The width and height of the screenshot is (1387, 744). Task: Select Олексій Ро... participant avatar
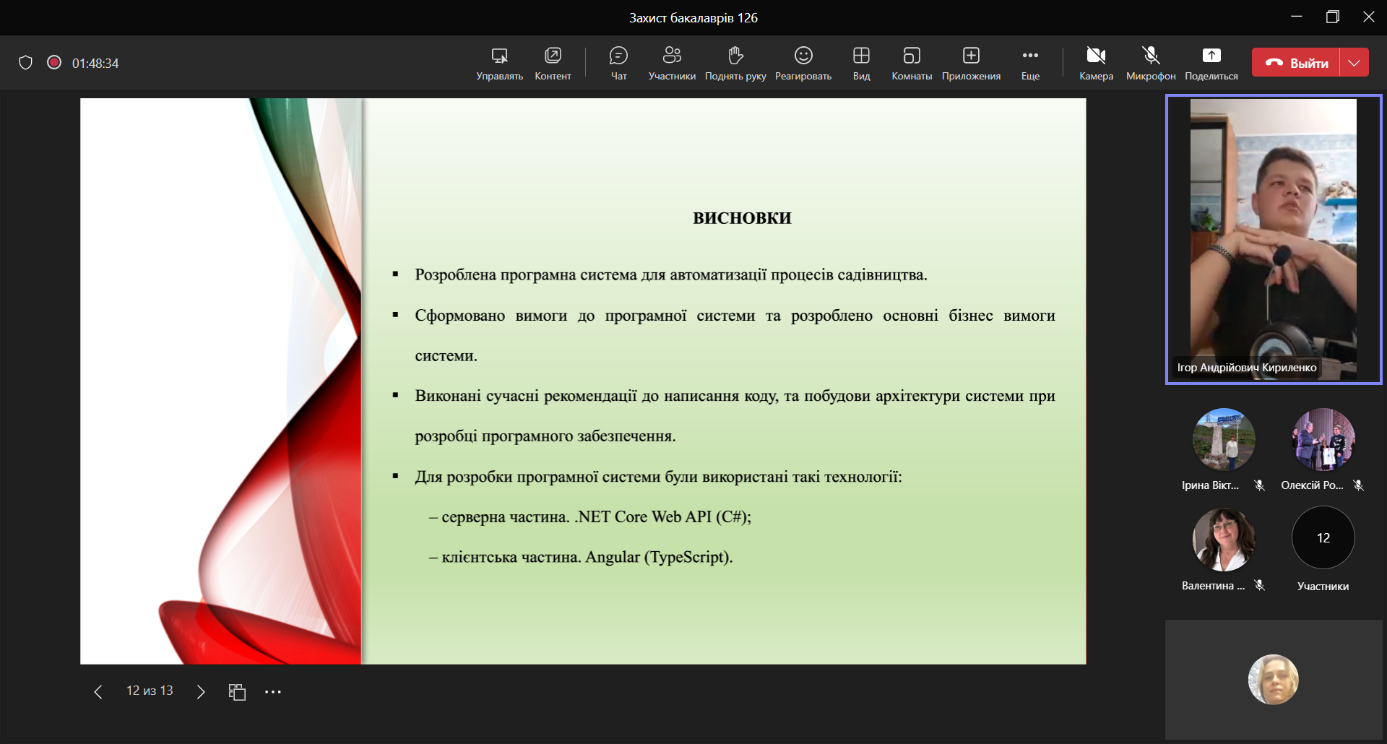tap(1323, 440)
